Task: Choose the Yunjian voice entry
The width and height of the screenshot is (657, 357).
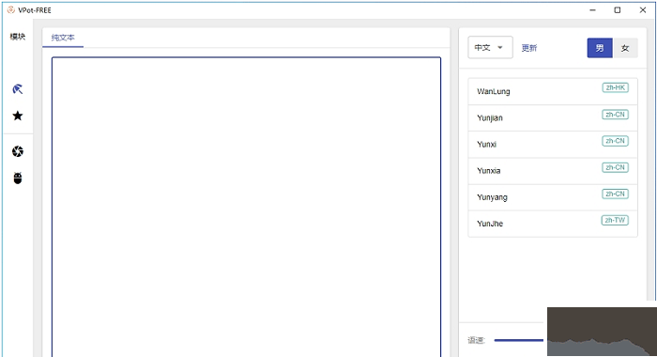Action: [553, 117]
